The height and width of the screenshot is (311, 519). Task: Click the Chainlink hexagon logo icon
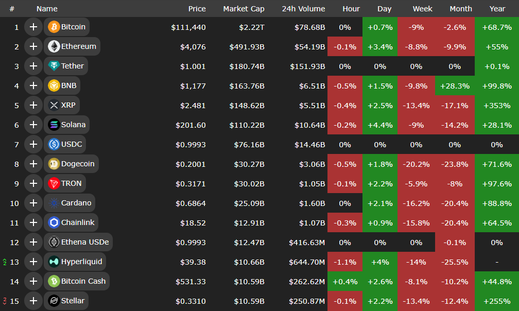click(x=54, y=222)
